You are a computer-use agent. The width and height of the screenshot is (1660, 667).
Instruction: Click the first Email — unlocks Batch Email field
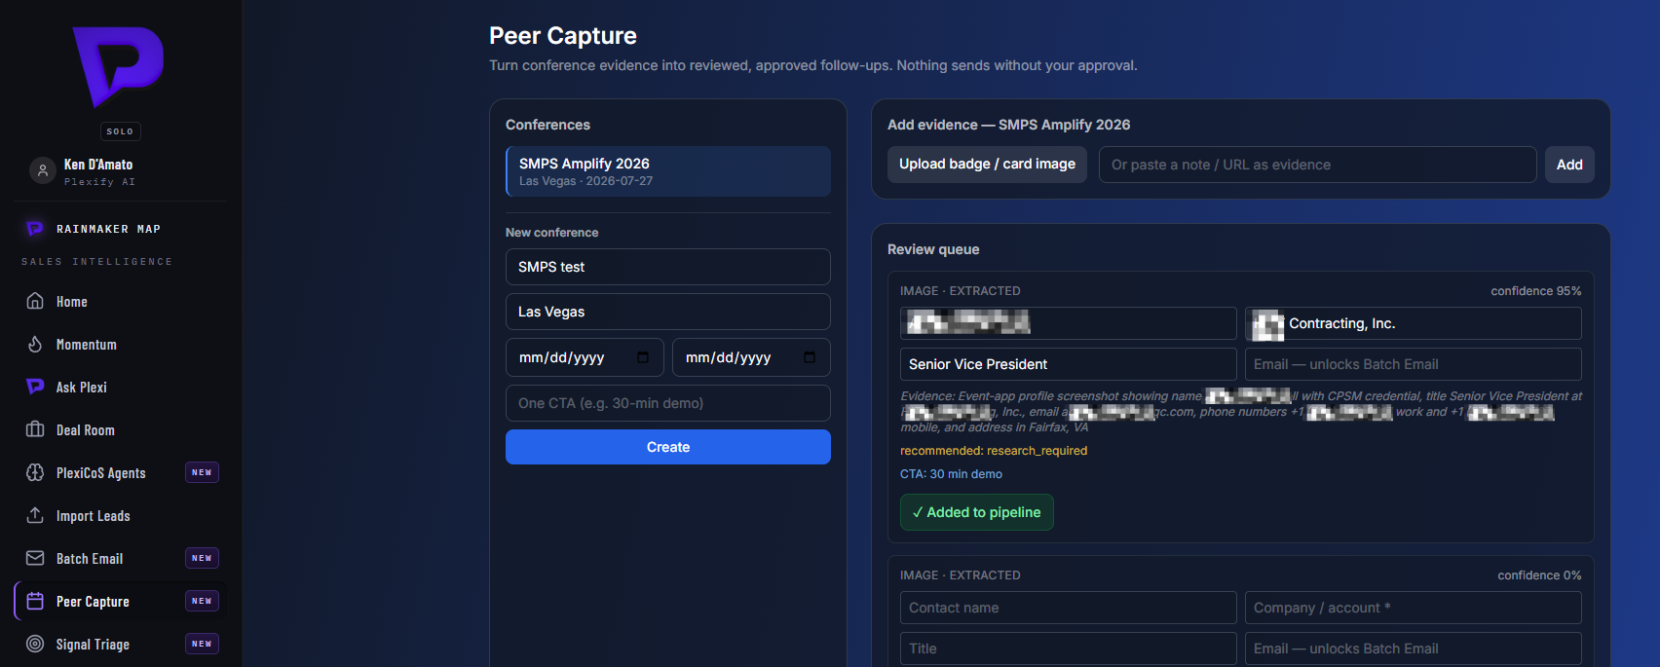[x=1414, y=364]
